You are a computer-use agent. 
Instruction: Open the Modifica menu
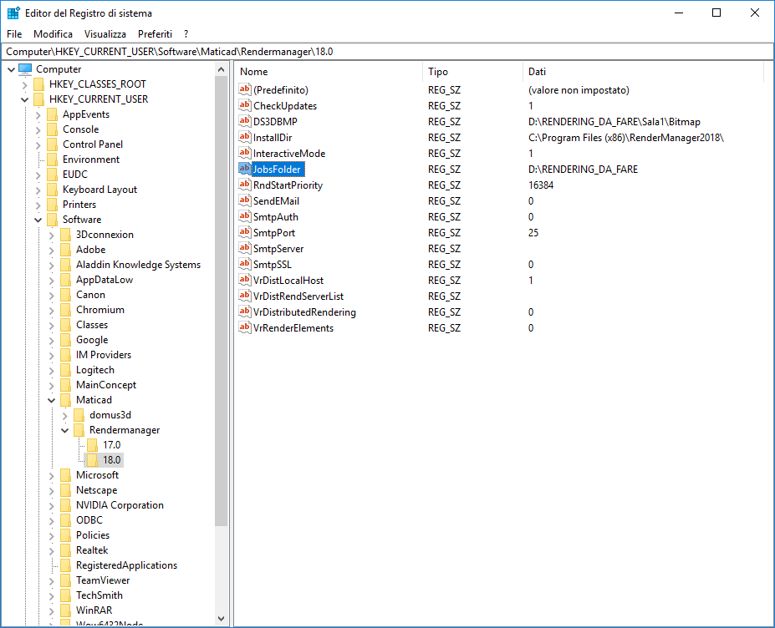(53, 34)
